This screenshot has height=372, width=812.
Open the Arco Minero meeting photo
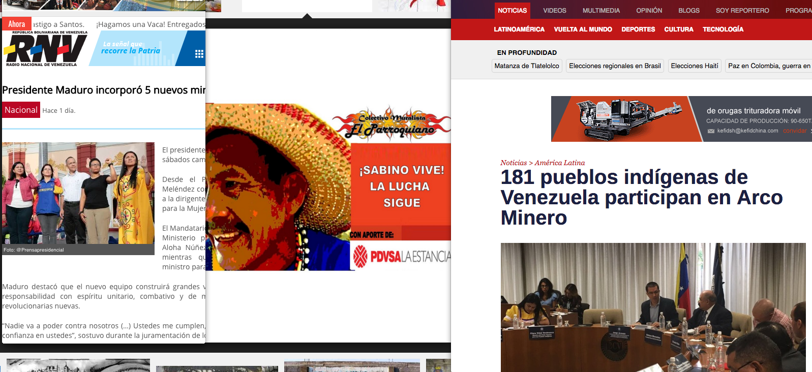[x=653, y=307]
